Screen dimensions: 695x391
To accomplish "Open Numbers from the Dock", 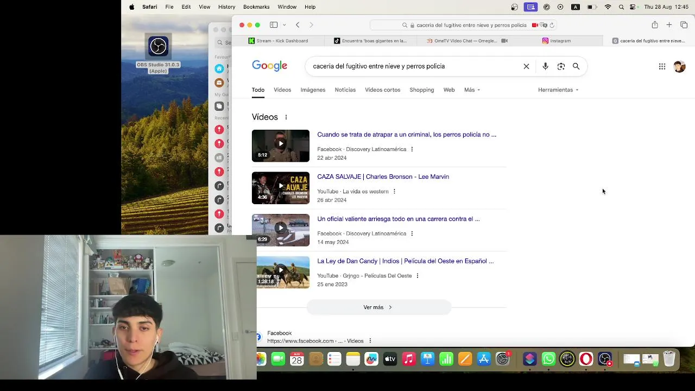I will coord(446,359).
